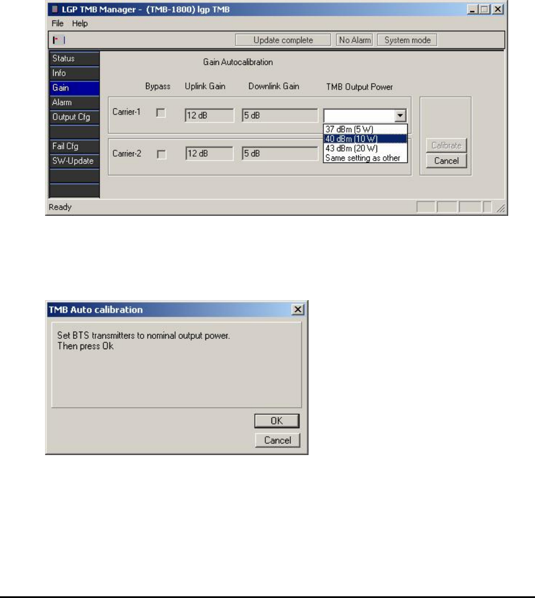Click the TMB Output Power column label

[x=359, y=87]
